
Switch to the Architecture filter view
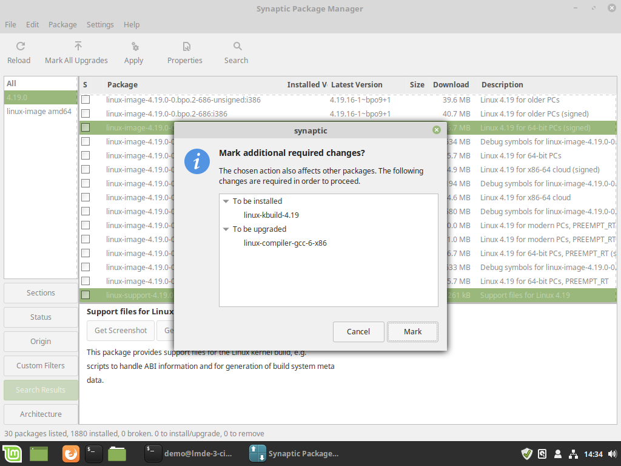pos(41,414)
